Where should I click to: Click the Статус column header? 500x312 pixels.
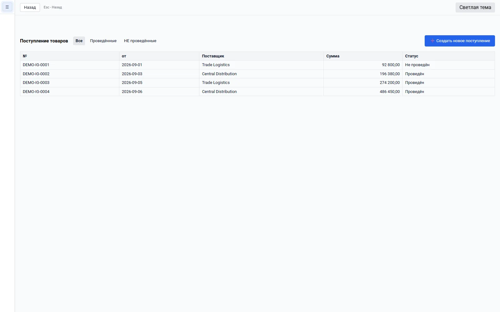448,56
